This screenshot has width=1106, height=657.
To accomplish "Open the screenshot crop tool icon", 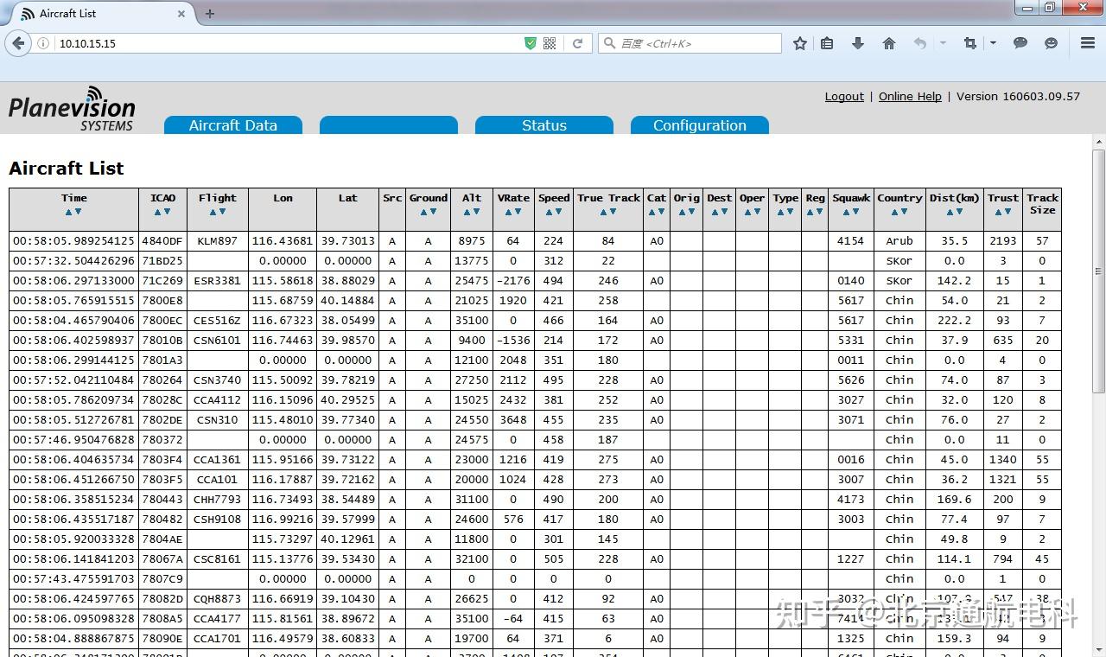I will (x=970, y=43).
